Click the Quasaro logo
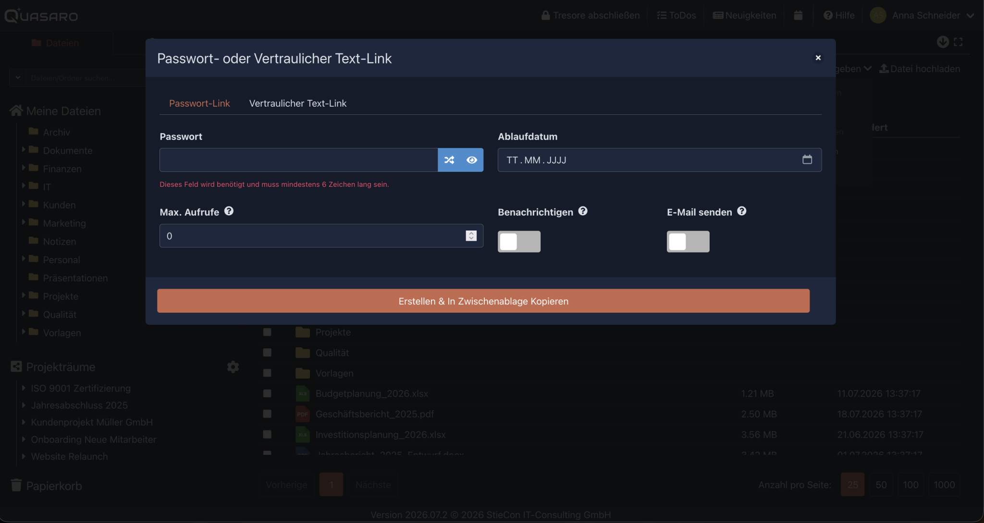The width and height of the screenshot is (984, 523). [41, 15]
